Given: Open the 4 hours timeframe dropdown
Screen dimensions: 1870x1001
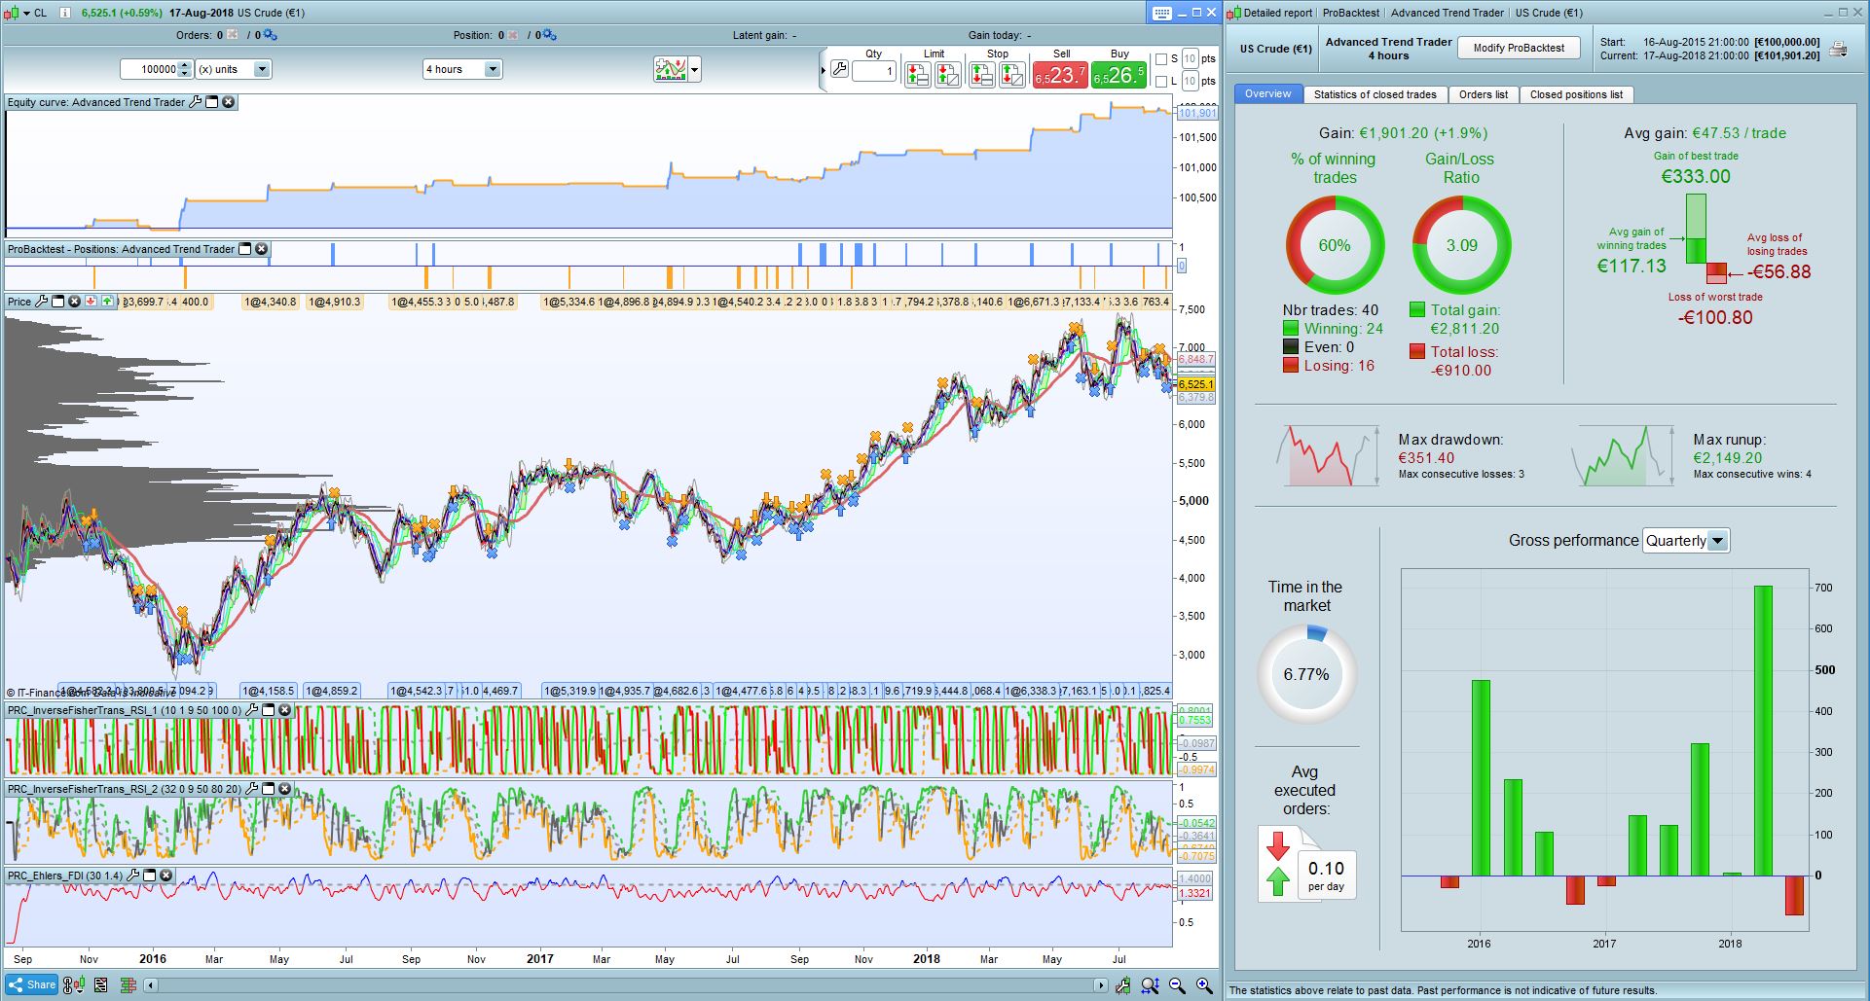Looking at the screenshot, I should [492, 69].
